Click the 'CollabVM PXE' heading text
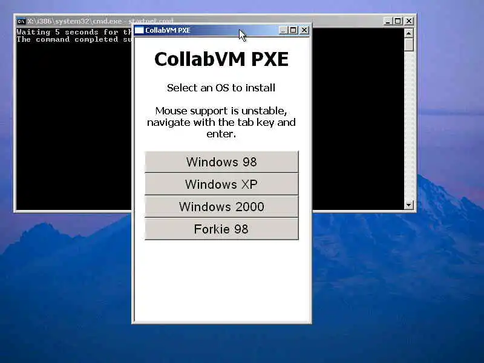 (x=221, y=59)
